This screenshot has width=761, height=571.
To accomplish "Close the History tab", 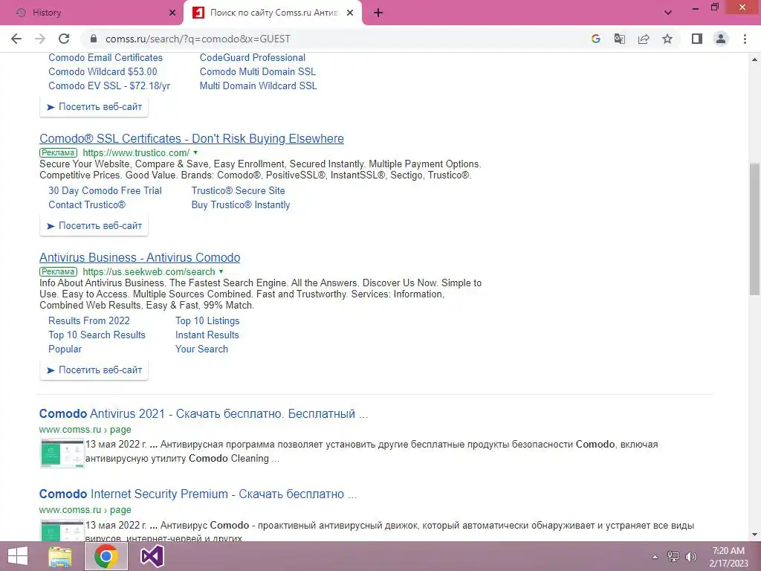I will click(x=172, y=13).
